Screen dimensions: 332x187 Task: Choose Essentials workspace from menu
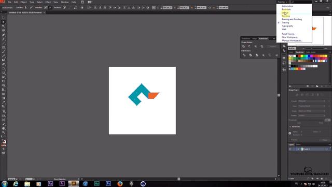point(286,9)
